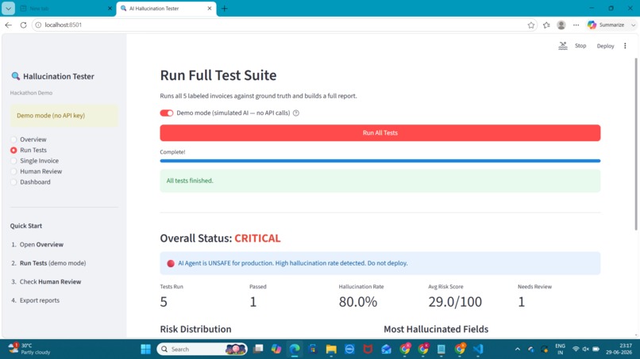Click the 'Most Hallucinated Fields' heading
Image resolution: width=640 pixels, height=359 pixels.
(x=436, y=329)
